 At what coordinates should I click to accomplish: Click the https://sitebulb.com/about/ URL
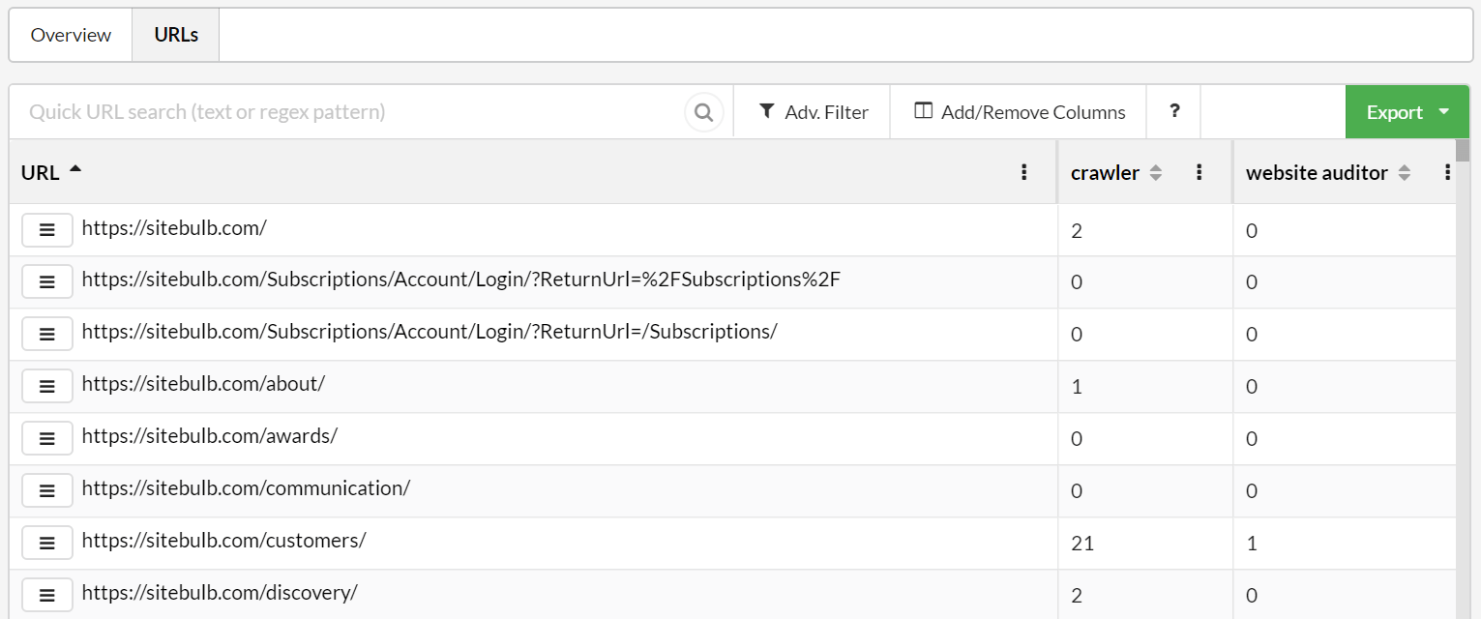pos(203,384)
